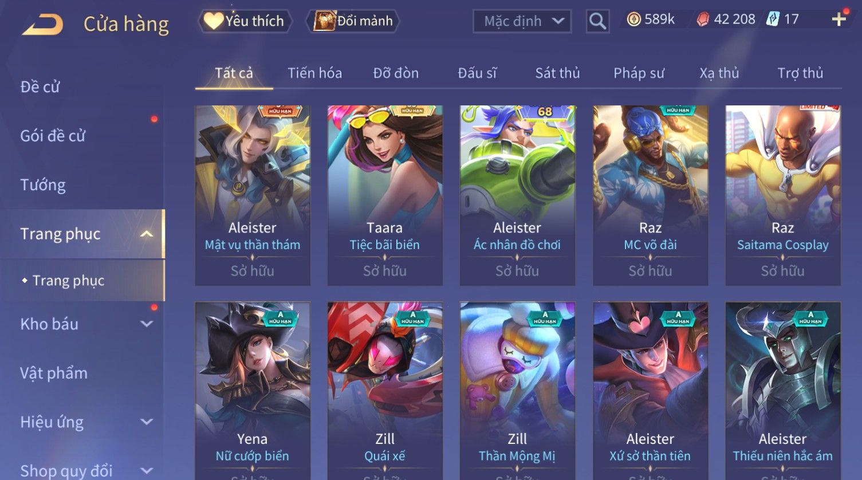
Task: Click the red ruby currency icon
Action: click(703, 20)
